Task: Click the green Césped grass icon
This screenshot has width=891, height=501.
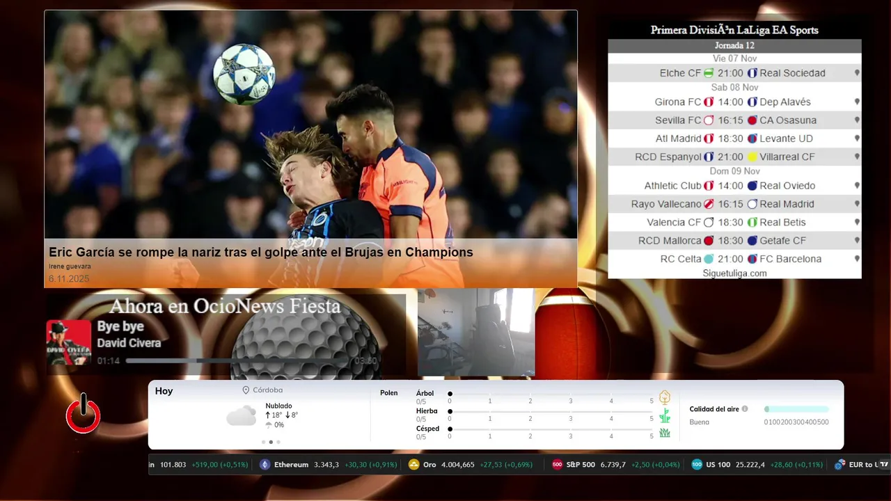Action: coord(665,433)
